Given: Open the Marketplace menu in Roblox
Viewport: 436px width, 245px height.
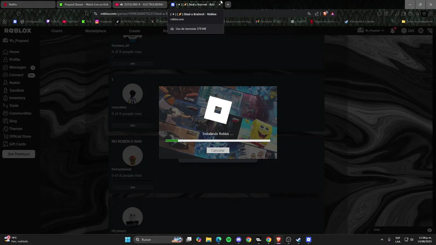Looking at the screenshot, I should 96,31.
